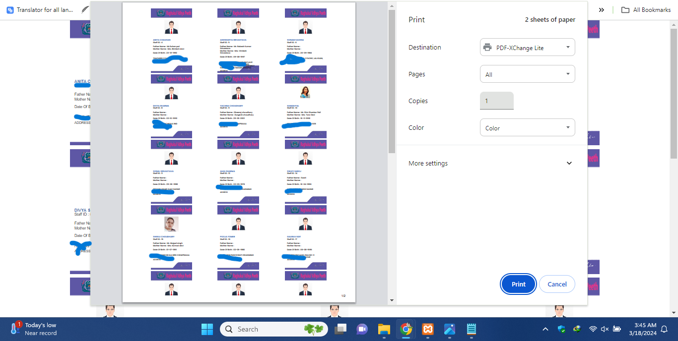The width and height of the screenshot is (678, 341).
Task: Open Translator for all languages bookmark
Action: pyautogui.click(x=40, y=10)
